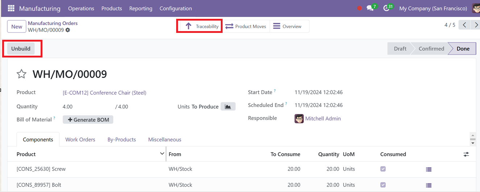Toggle the Consumed checkbox for Screw

pos(383,169)
